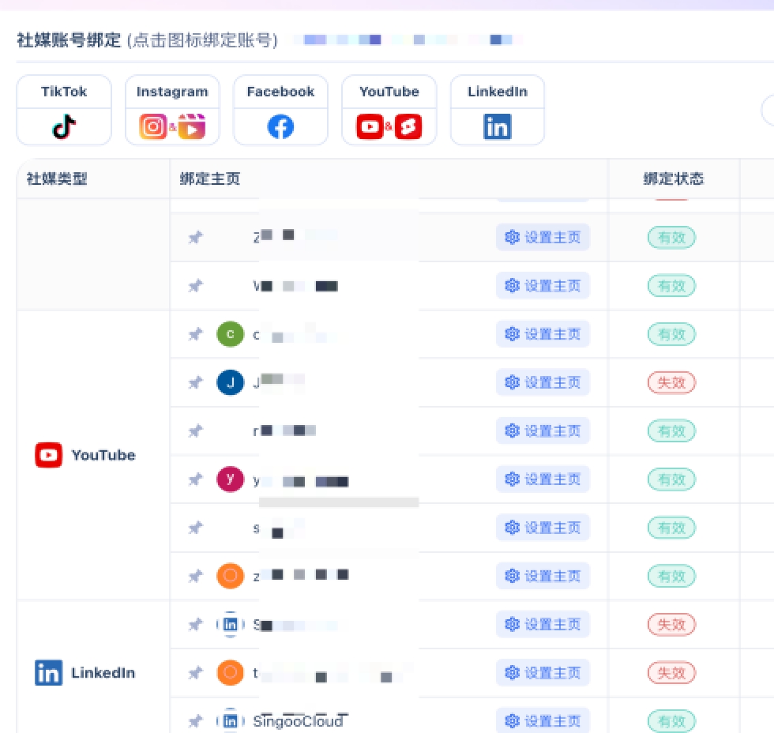Click the 有效 status on the SingooCloud row
The width and height of the screenshot is (774, 733).
coord(671,721)
